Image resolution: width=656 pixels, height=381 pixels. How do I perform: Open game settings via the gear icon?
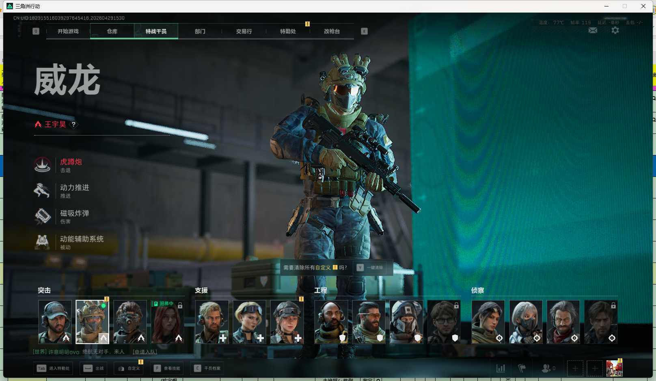coord(615,30)
